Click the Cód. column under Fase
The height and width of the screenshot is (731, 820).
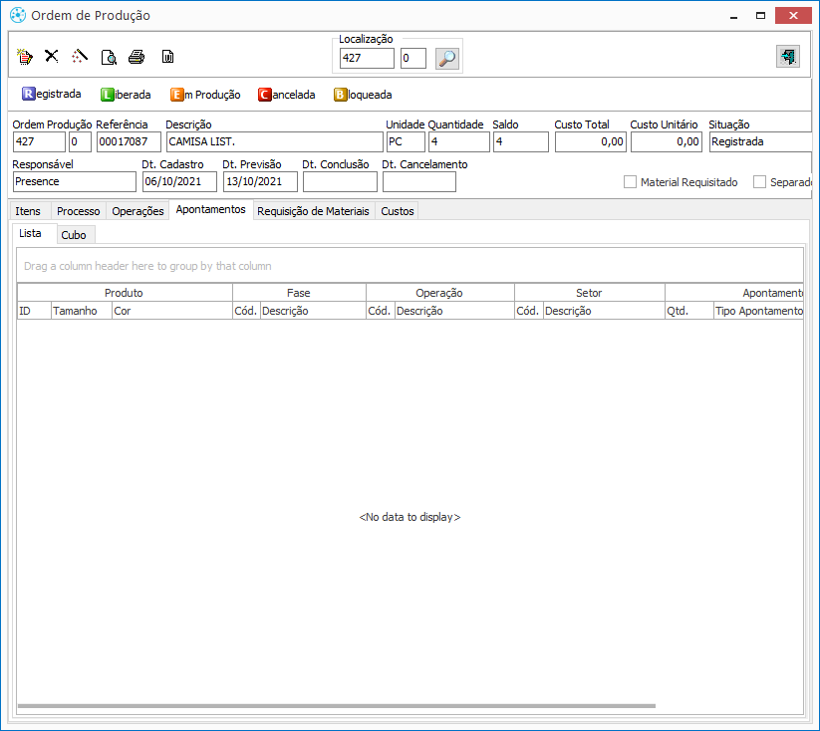(x=246, y=311)
